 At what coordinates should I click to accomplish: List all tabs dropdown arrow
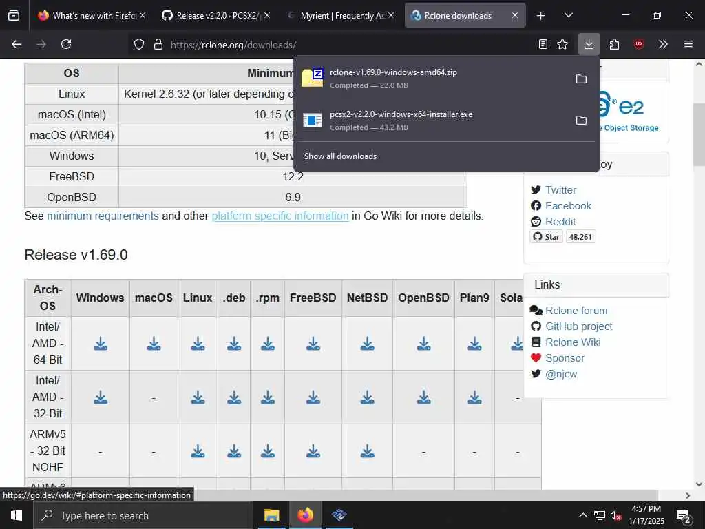[568, 15]
